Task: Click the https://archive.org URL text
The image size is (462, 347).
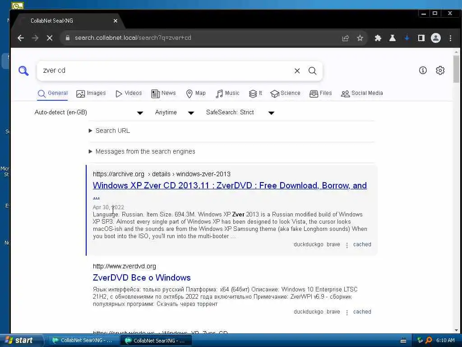Action: pyautogui.click(x=119, y=174)
